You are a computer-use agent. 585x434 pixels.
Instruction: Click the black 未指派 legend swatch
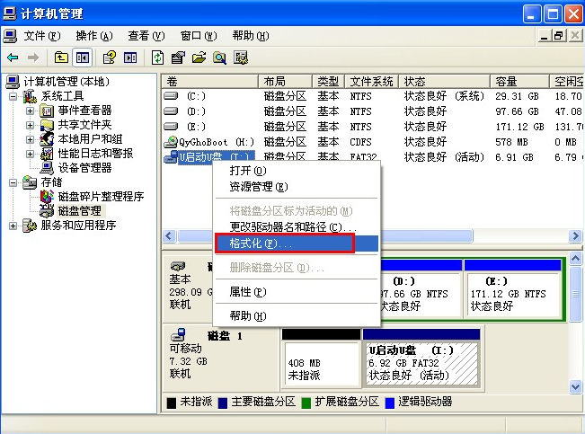click(x=171, y=402)
